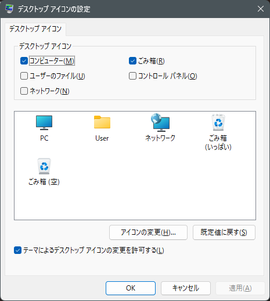Viewport: 270px width, 301px height.
Task: Click the キャンセル button
Action: tap(186, 288)
